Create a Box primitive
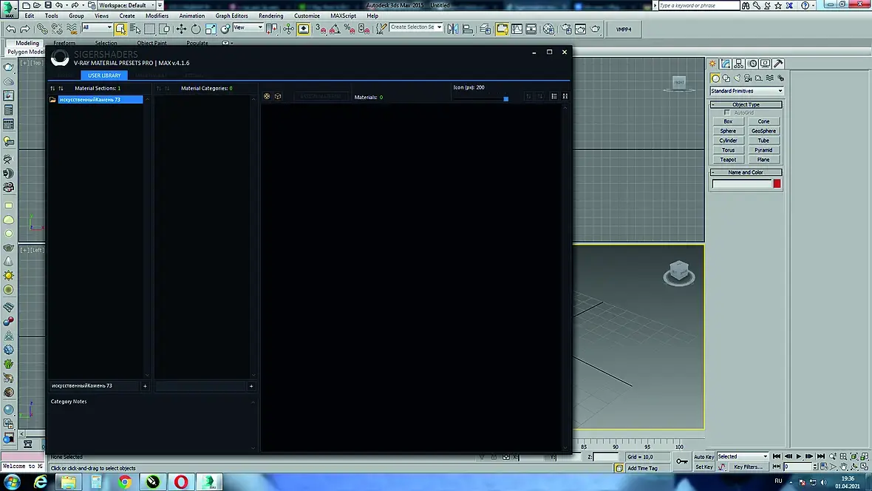This screenshot has height=491, width=872. (728, 121)
